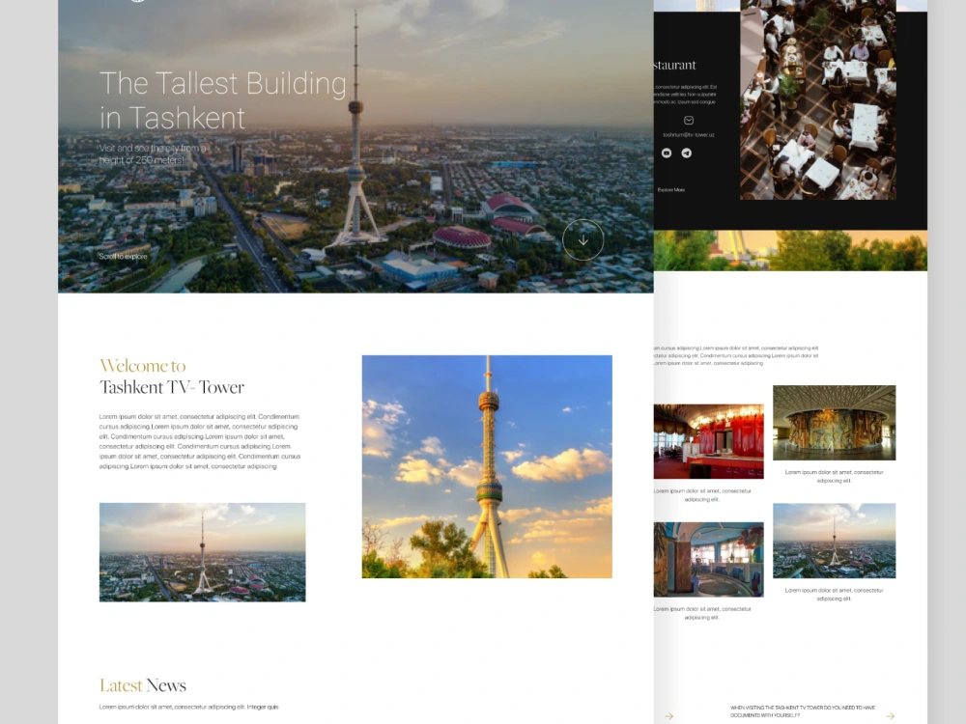
Task: Open the aerial city photo under welcome text
Action: [x=203, y=552]
